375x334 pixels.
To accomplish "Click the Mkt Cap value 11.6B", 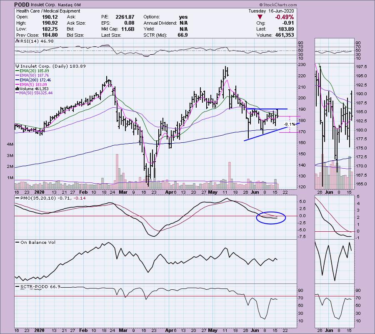I will coord(127,29).
